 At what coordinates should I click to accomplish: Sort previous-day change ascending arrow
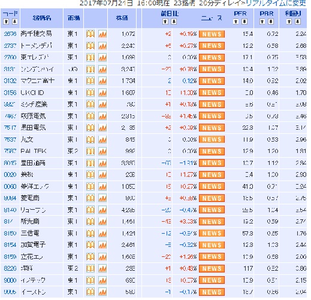(165, 22)
